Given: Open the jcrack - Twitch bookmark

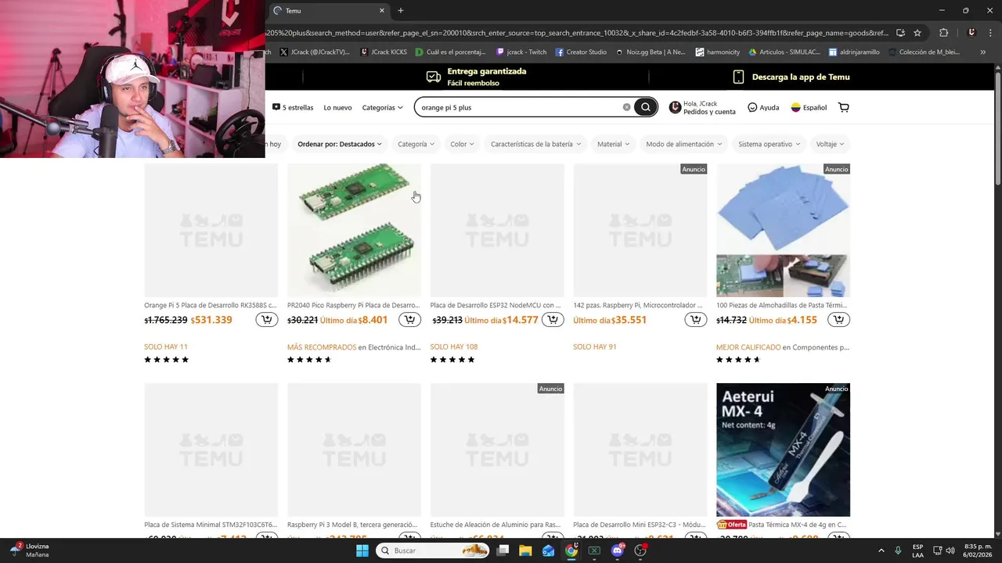Looking at the screenshot, I should (521, 52).
